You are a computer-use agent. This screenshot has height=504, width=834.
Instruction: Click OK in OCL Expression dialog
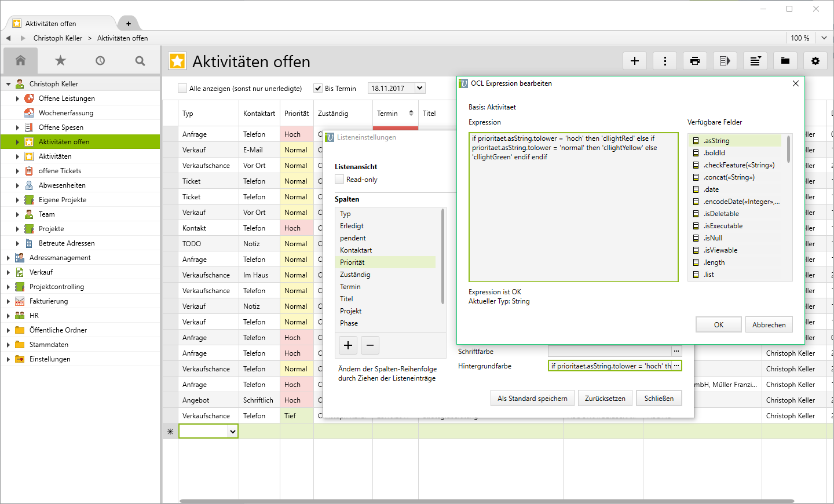tap(719, 324)
